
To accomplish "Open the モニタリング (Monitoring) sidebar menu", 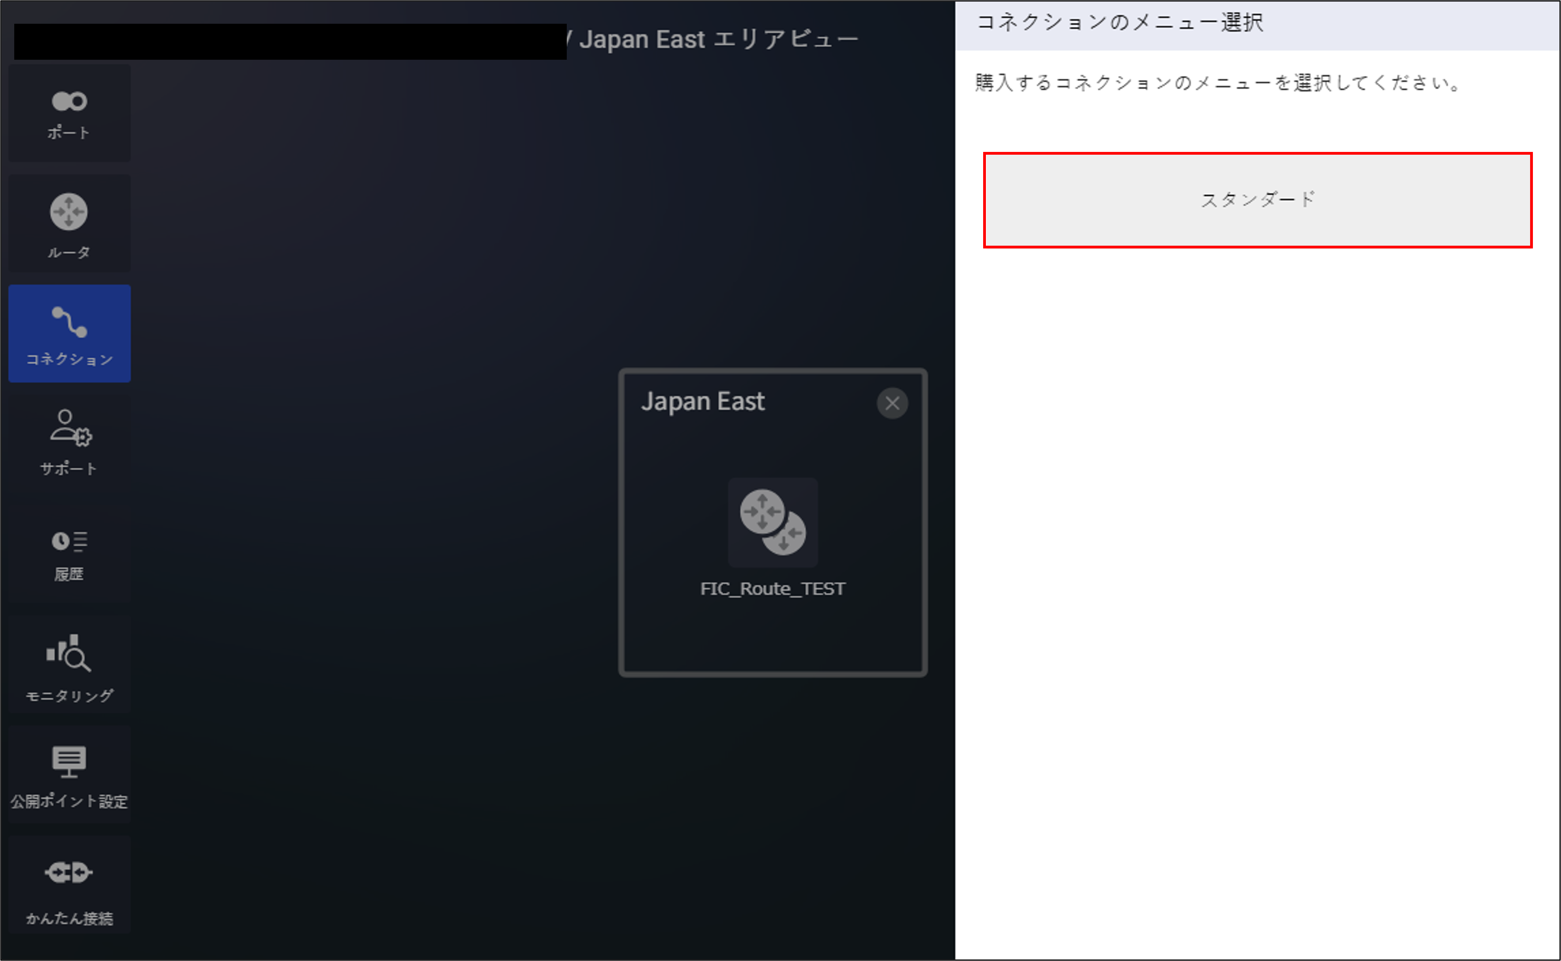I will tap(69, 664).
